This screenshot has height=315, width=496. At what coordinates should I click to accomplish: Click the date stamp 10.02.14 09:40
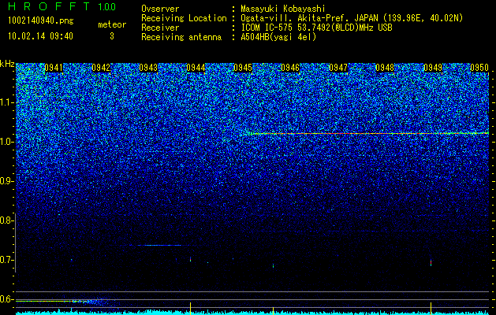point(40,36)
